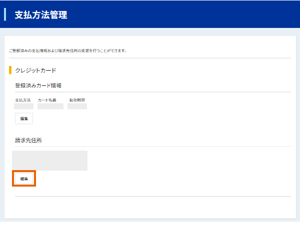This screenshot has width=300, height=228.
Task: Click the 編集 button under 請求先住所
Action: coord(24,179)
